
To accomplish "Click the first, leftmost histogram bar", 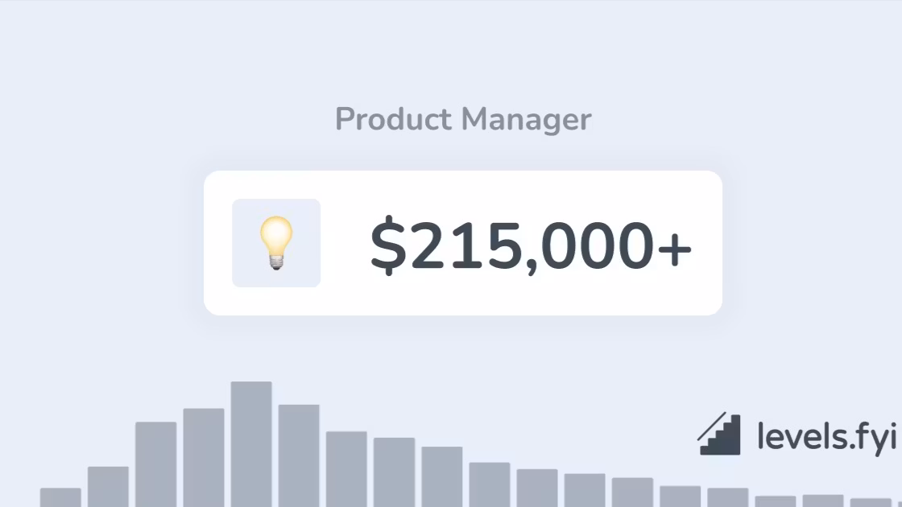I will 60,497.
